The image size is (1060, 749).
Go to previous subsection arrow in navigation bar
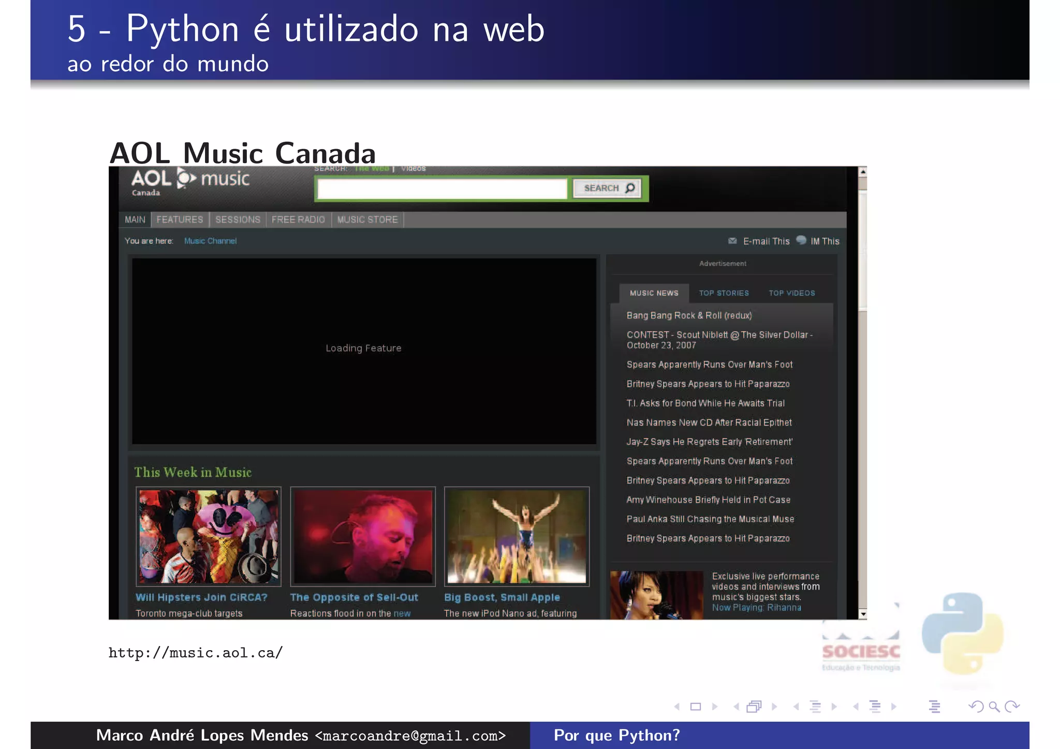click(x=797, y=707)
